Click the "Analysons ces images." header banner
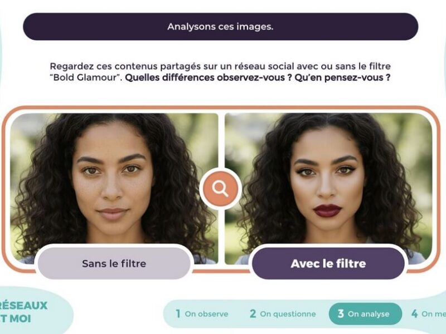This screenshot has height=334, width=446. point(220,26)
